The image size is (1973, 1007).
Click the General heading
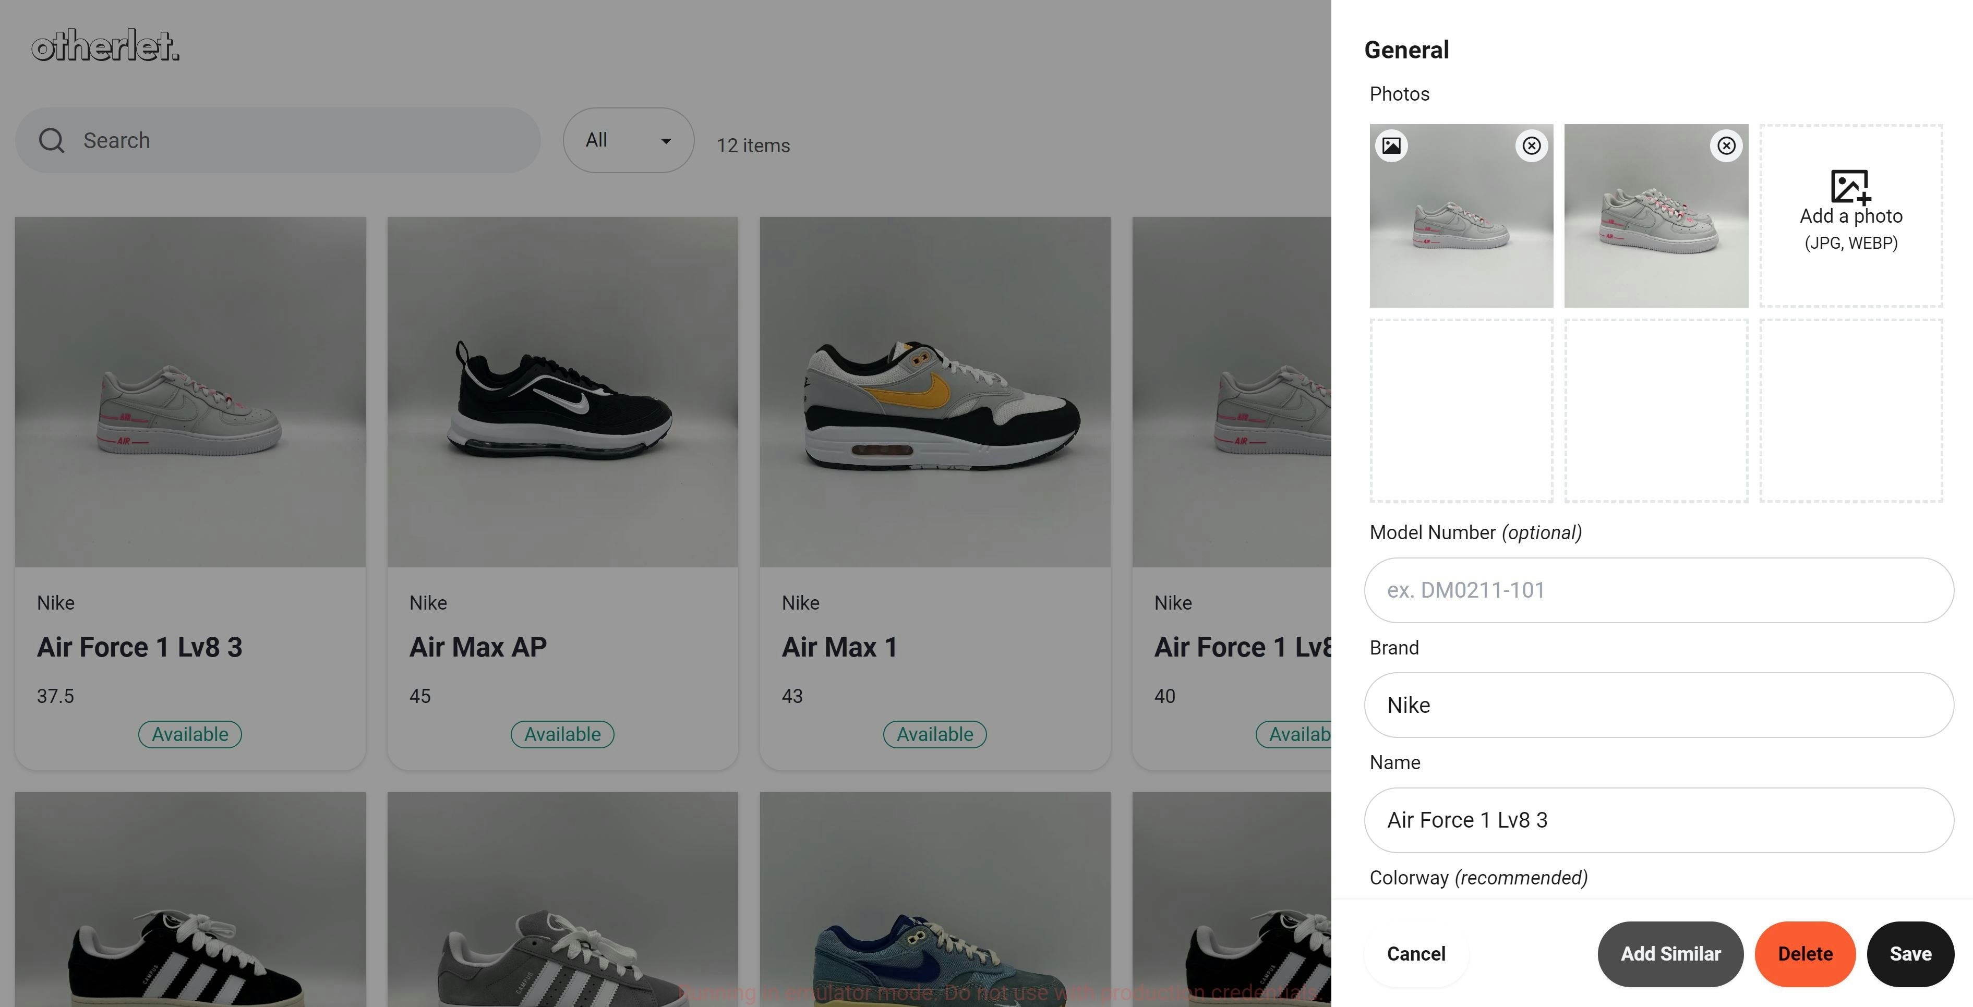pyautogui.click(x=1406, y=50)
